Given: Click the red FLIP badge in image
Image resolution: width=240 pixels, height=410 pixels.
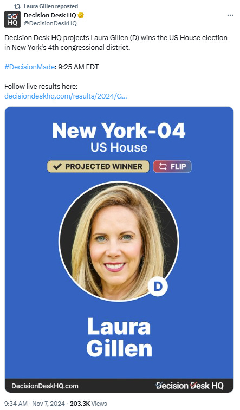Looking at the screenshot, I should 172,167.
